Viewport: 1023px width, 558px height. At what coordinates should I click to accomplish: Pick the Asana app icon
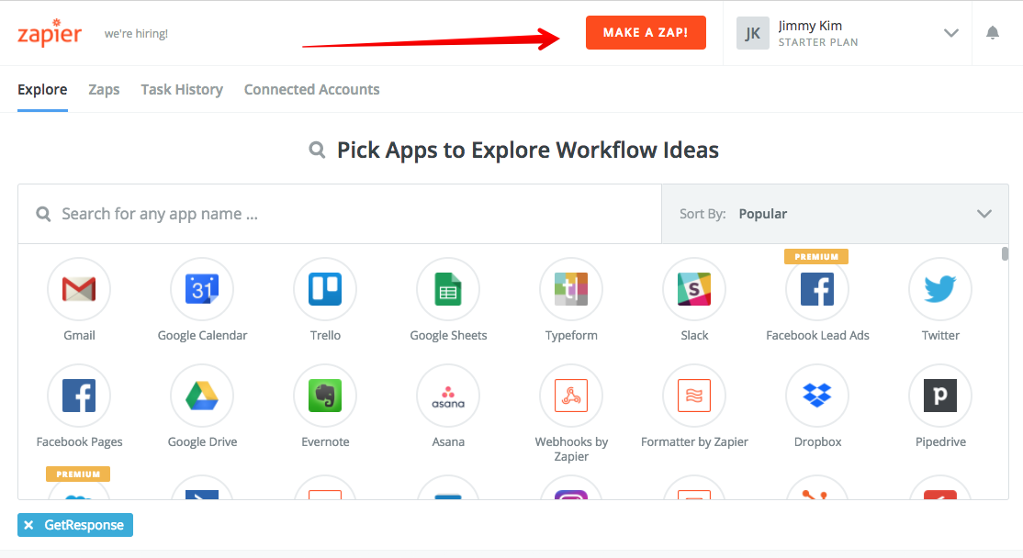point(448,396)
